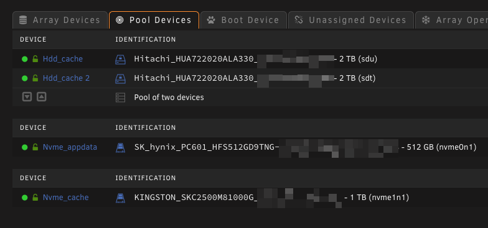Screen dimensions: 488x228
Task: Click the pool icon beside Pool of two devices
Action: 121,98
